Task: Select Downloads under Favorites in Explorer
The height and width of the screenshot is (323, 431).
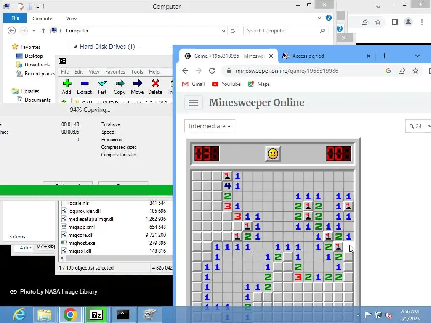Action: pos(33,65)
